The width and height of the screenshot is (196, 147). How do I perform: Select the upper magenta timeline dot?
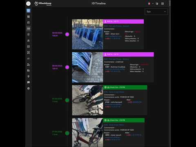[x=67, y=34]
